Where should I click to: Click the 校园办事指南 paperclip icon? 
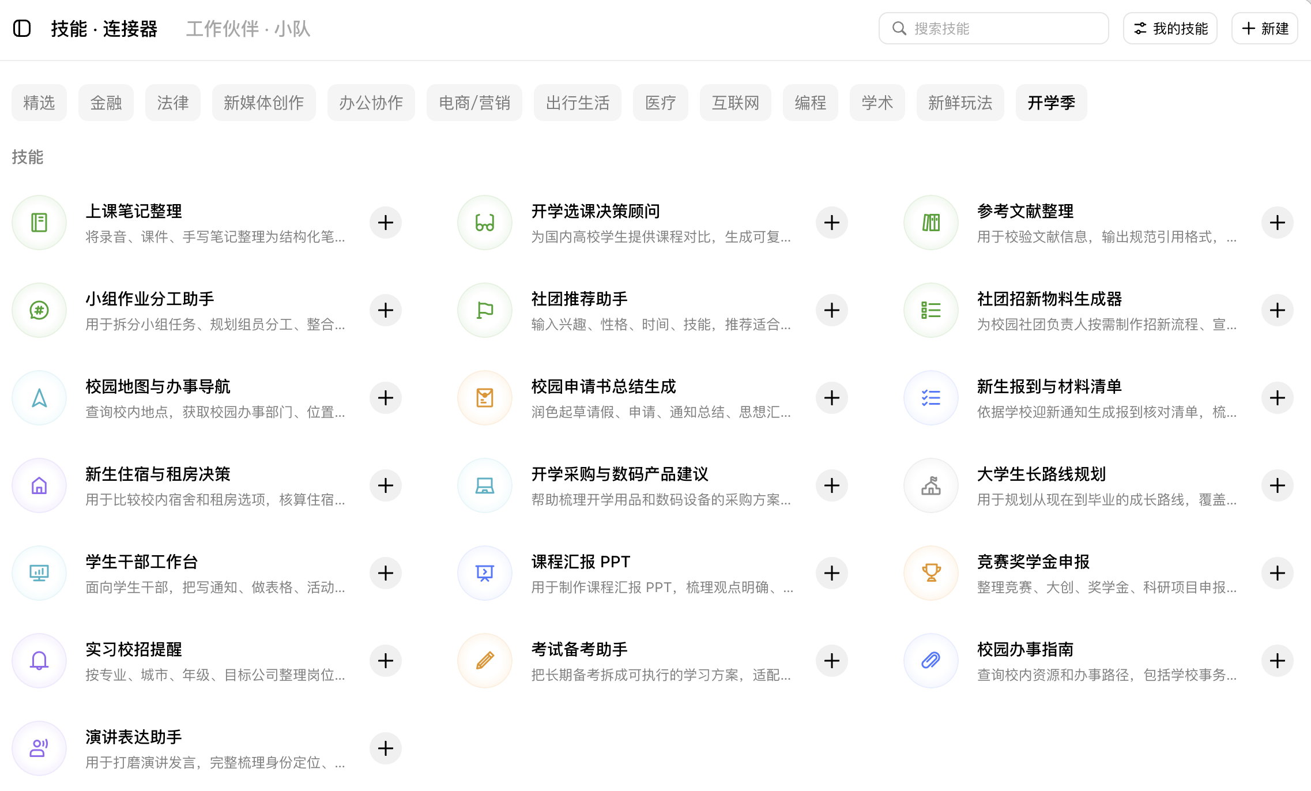pyautogui.click(x=931, y=661)
